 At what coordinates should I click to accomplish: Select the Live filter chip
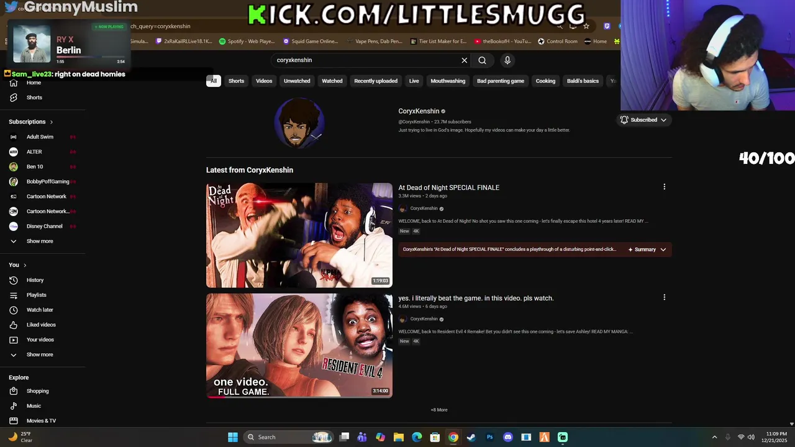click(x=414, y=81)
